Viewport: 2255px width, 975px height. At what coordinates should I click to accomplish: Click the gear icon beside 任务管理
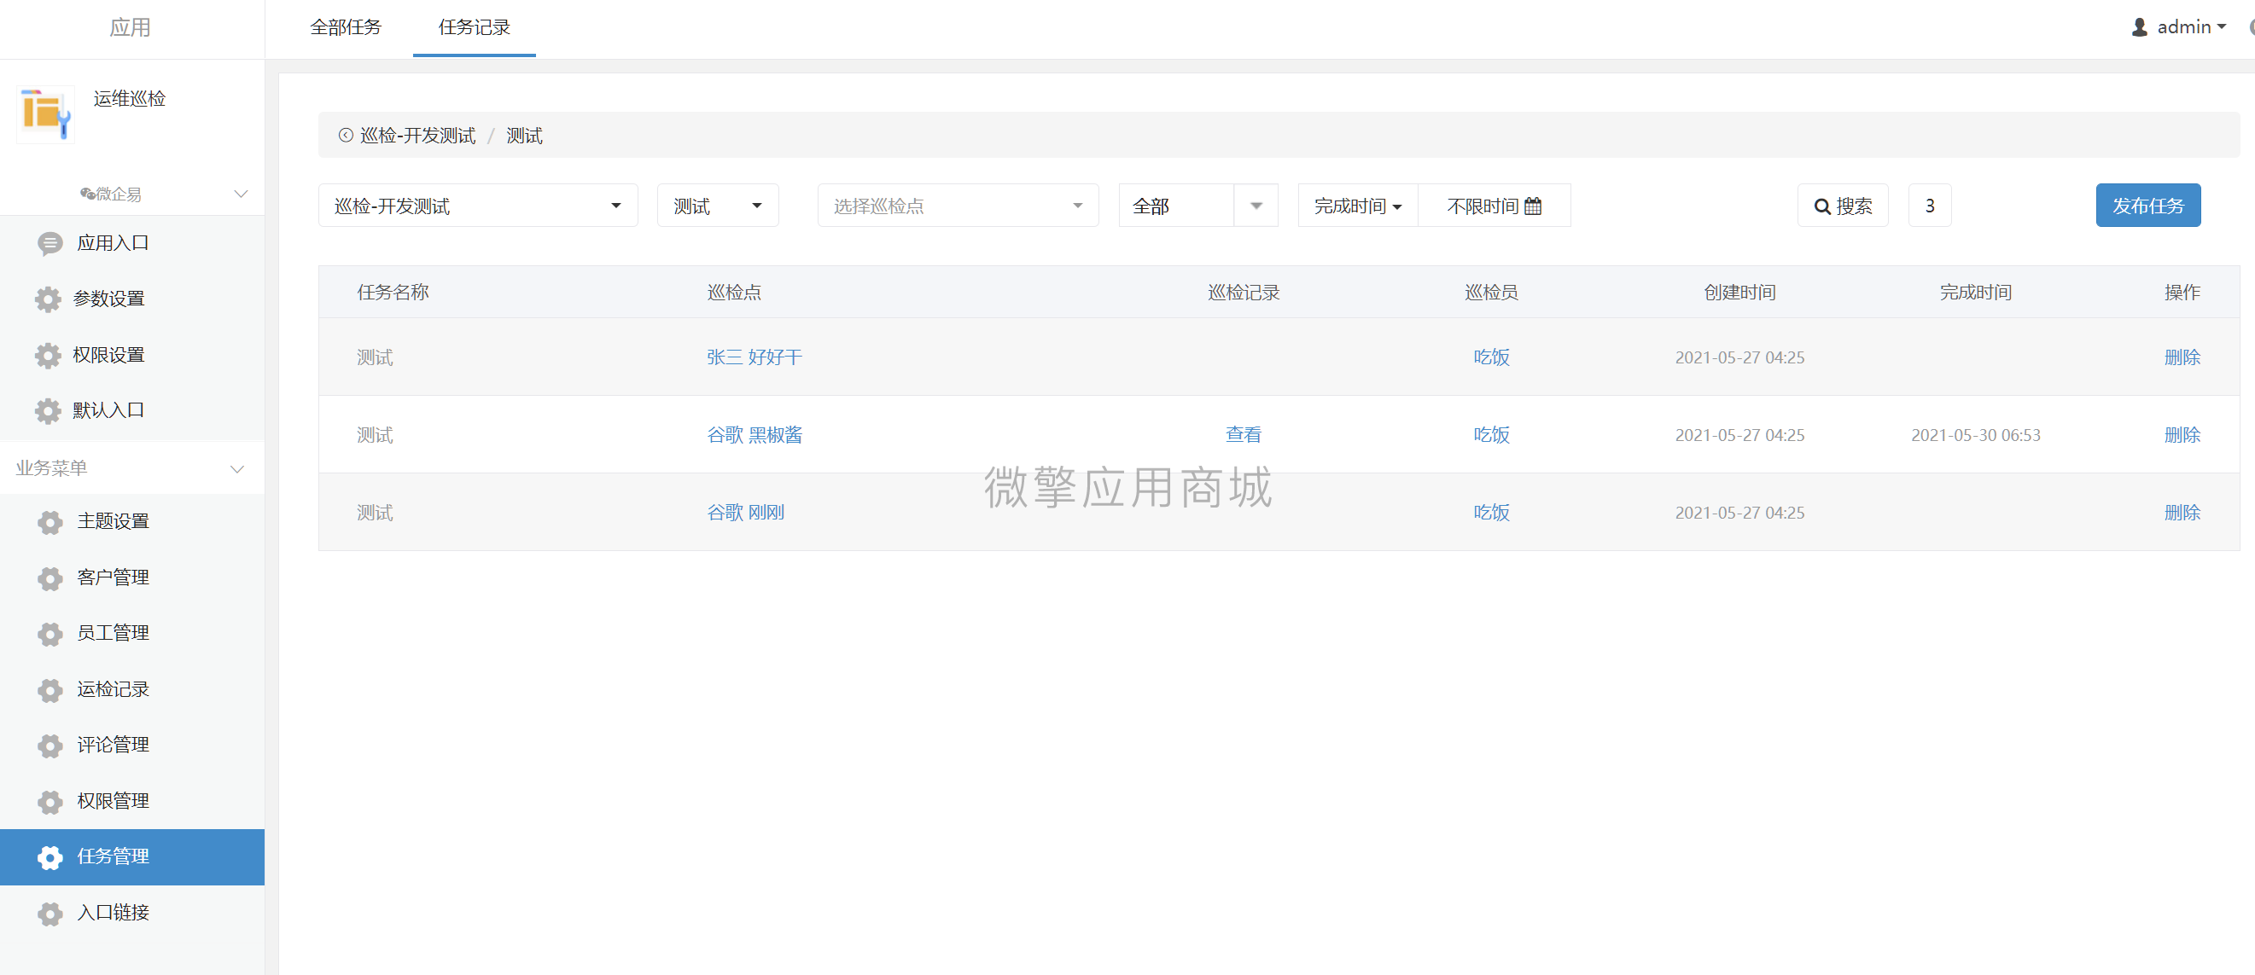click(50, 856)
